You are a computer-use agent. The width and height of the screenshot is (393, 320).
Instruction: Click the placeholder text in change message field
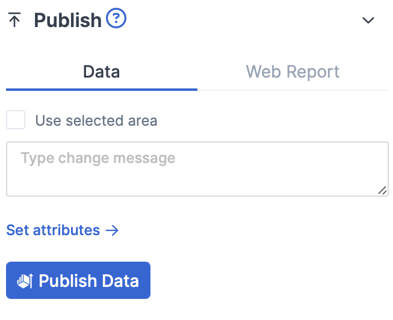click(98, 158)
